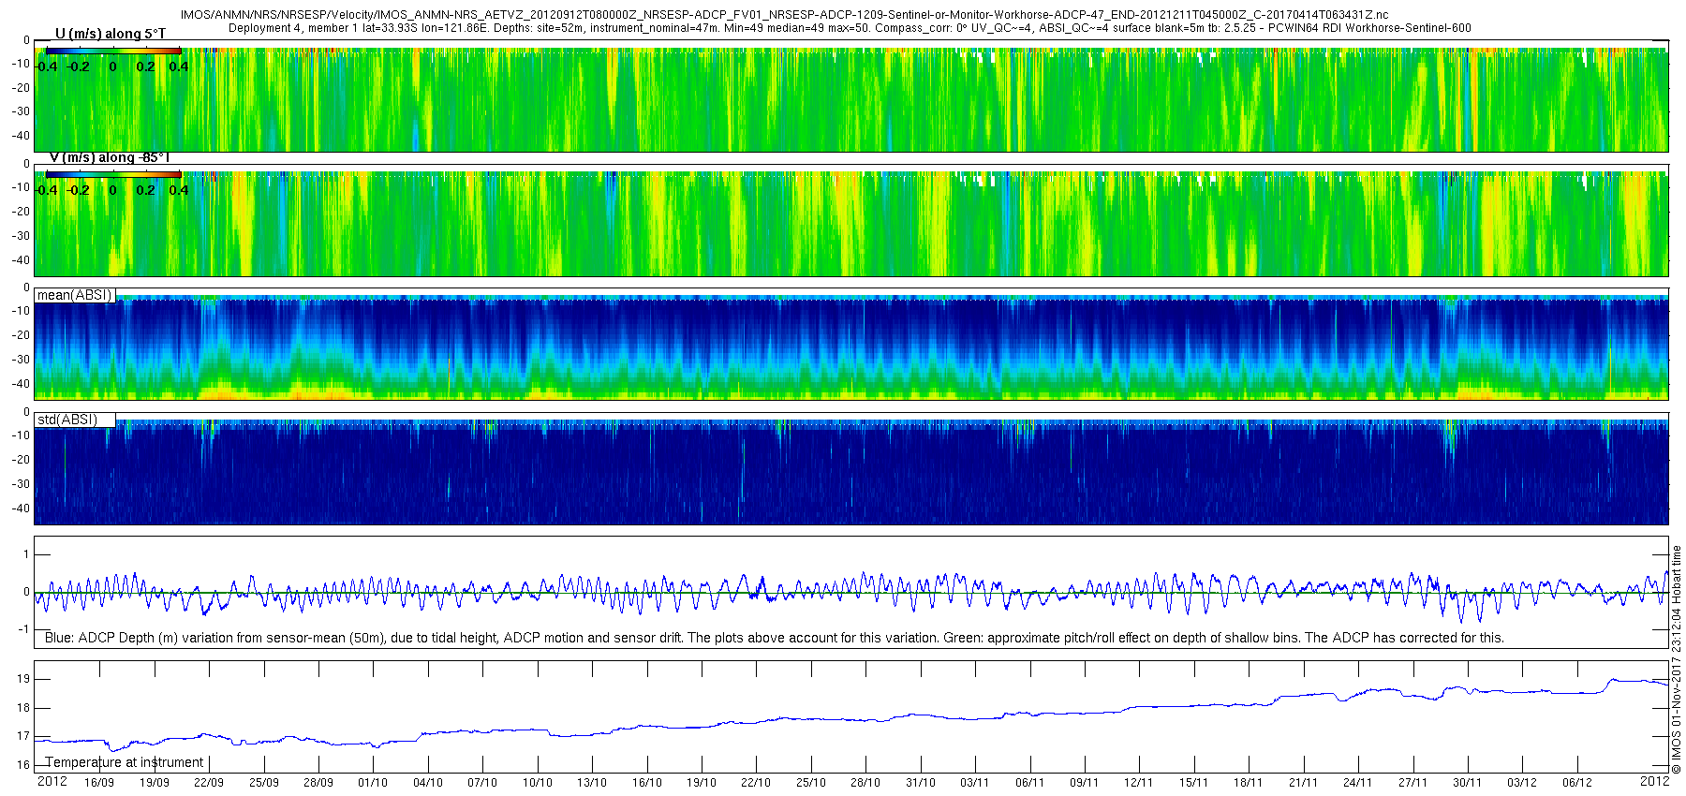Click the 24/11 date tick label

pyautogui.click(x=1358, y=783)
